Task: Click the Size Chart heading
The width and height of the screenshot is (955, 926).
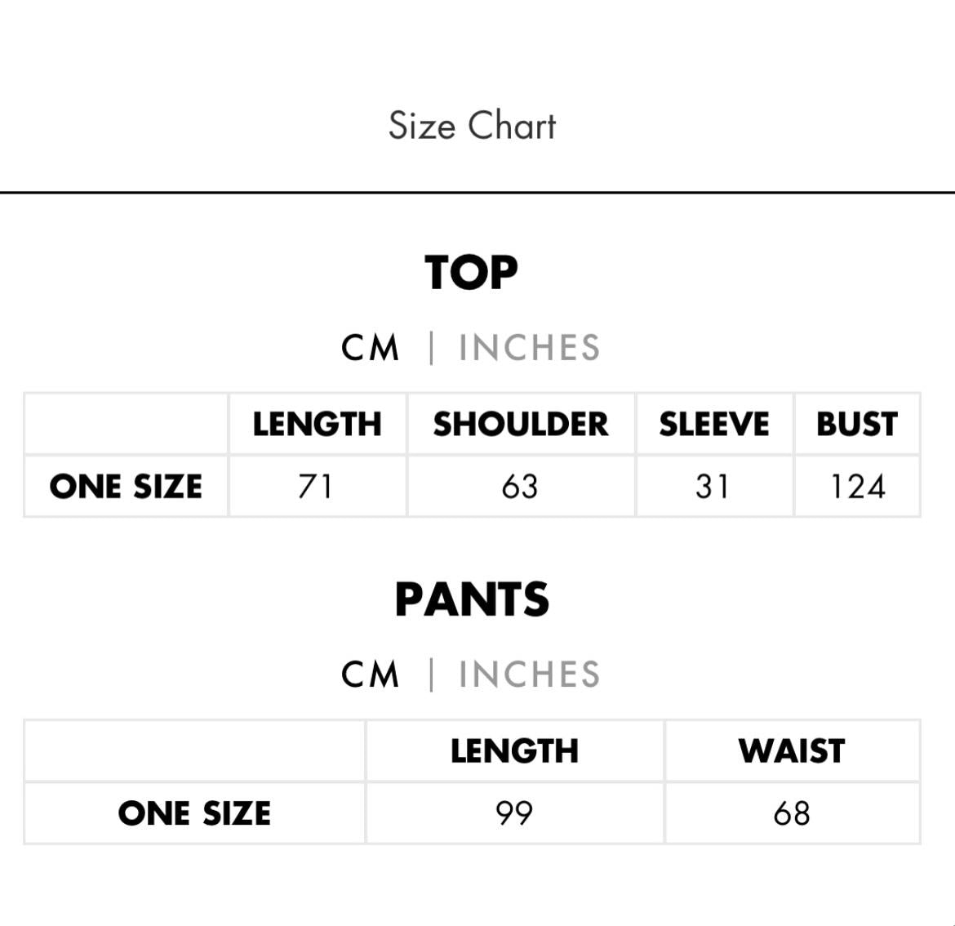Action: tap(472, 126)
